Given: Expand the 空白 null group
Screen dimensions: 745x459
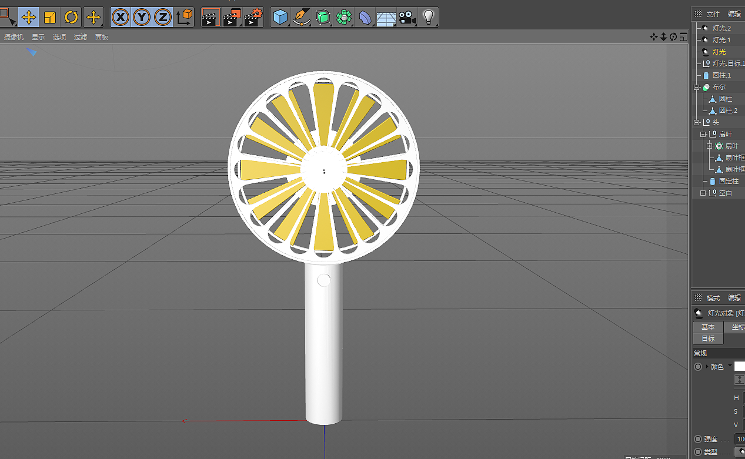Looking at the screenshot, I should (x=703, y=193).
